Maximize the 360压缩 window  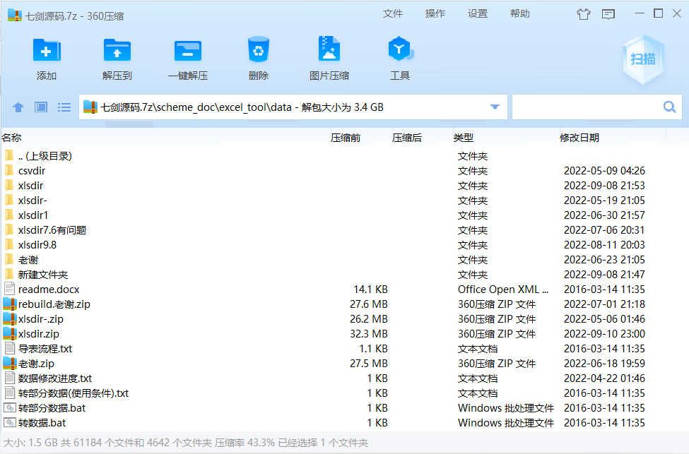point(658,13)
